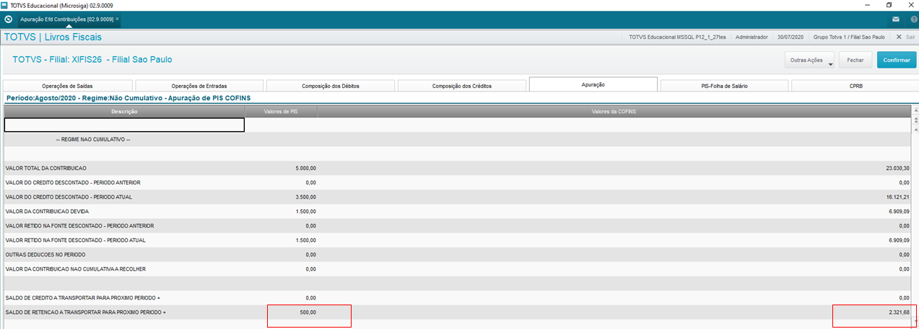The height and width of the screenshot is (329, 919).
Task: Select the VALOR TOTAL DA CONTRIBUICAO row
Action: click(457, 168)
